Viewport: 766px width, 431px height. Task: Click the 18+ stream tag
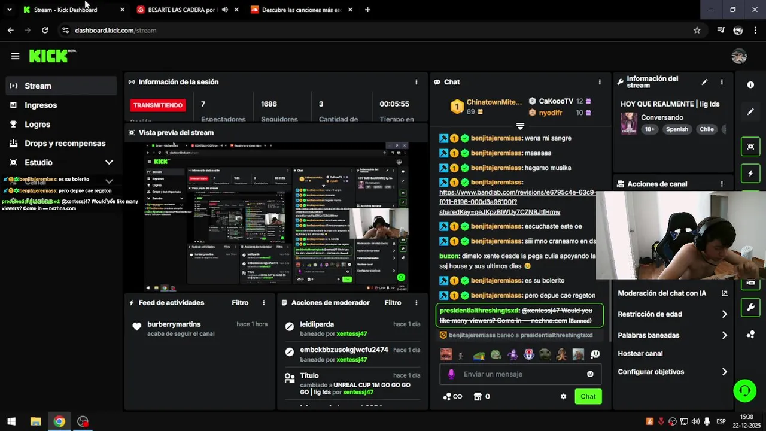(x=649, y=129)
